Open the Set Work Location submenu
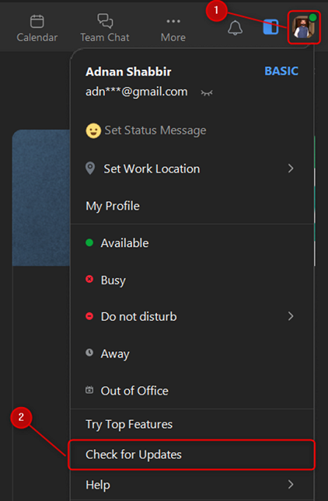 [192, 169]
